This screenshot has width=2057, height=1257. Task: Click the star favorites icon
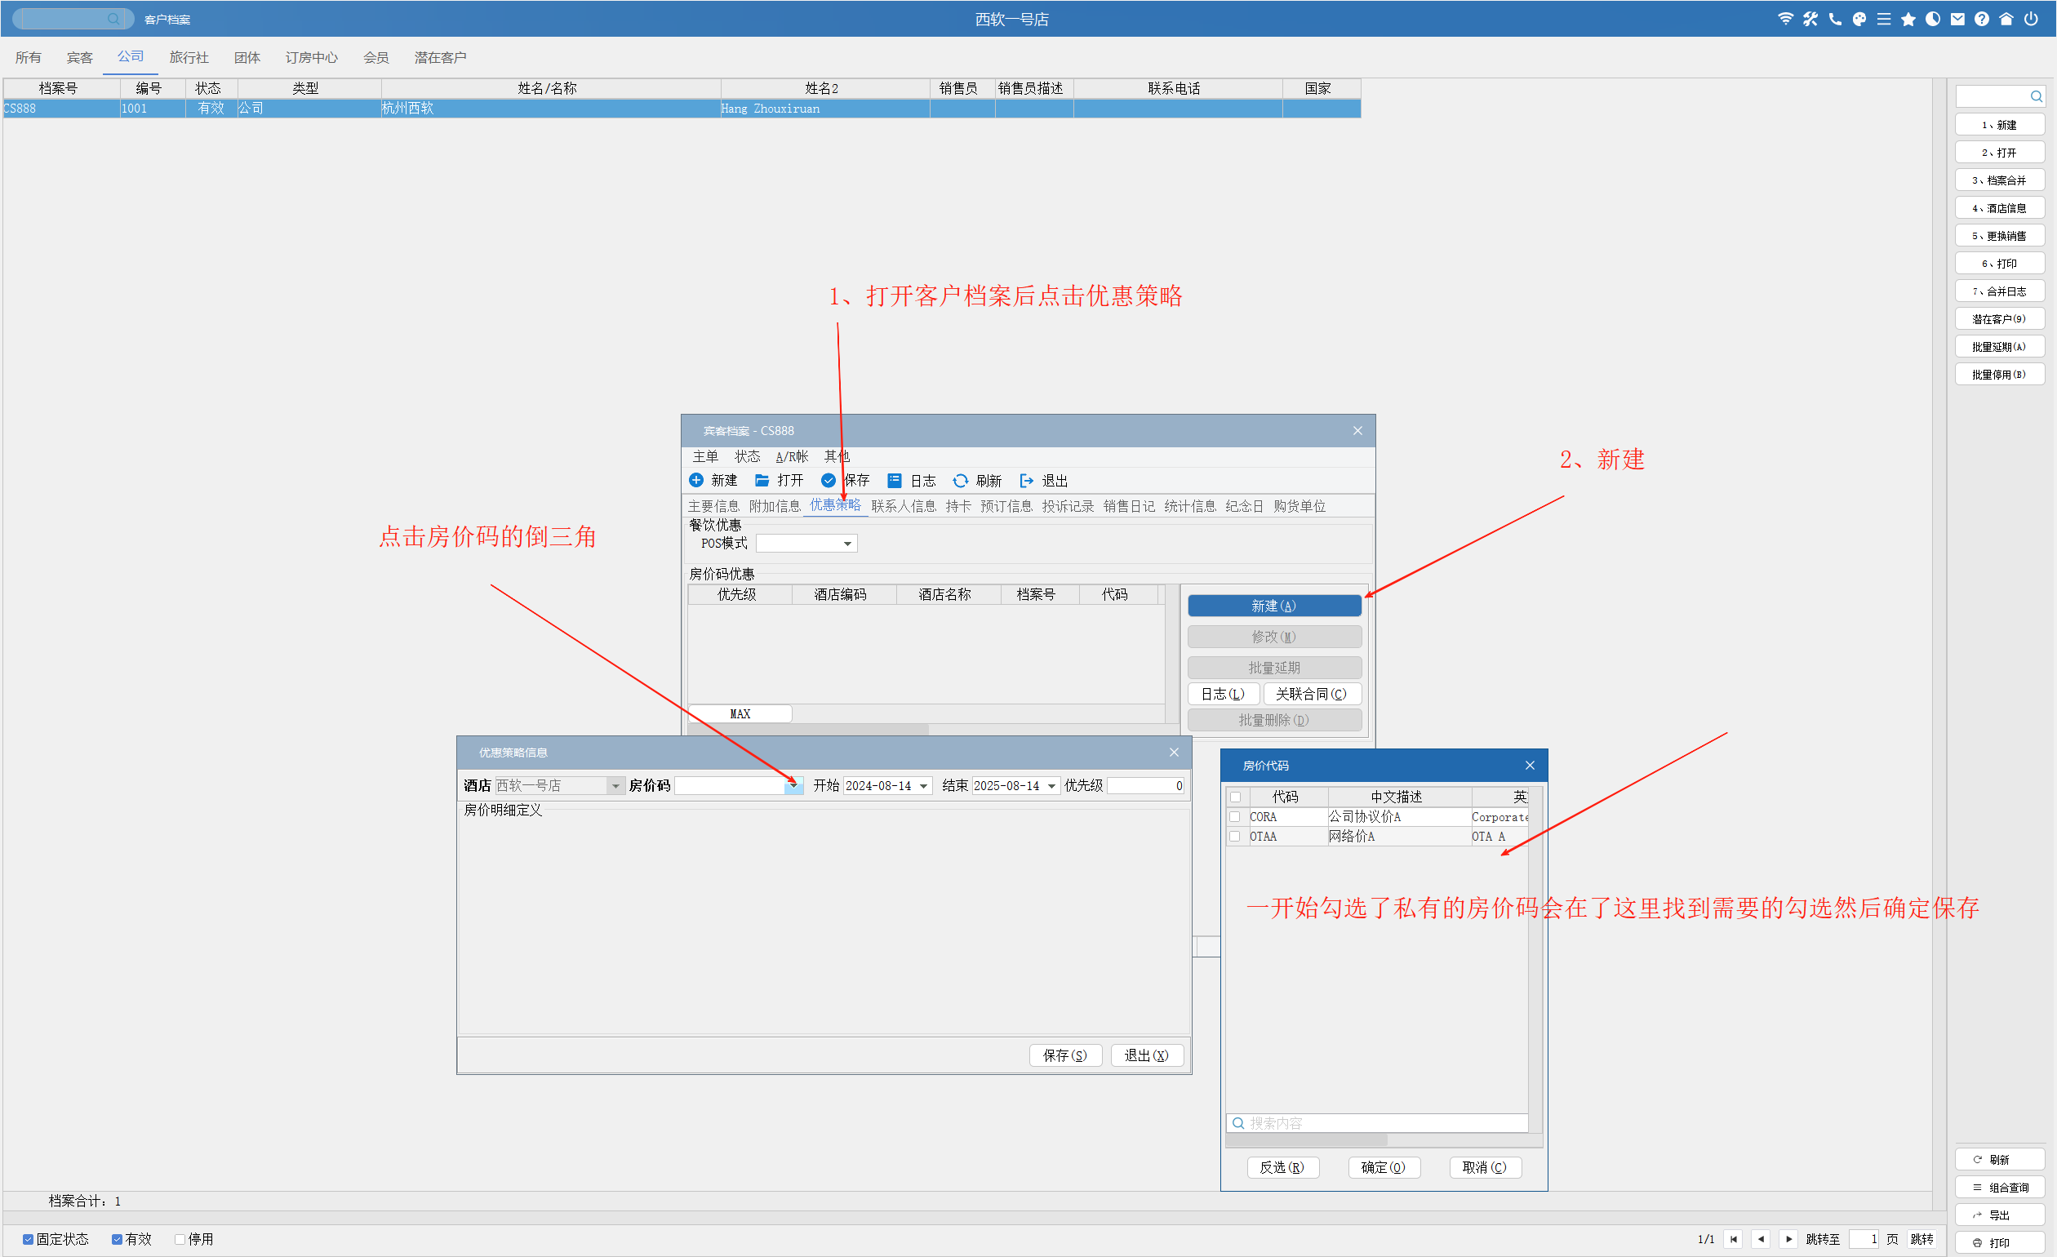[1908, 18]
